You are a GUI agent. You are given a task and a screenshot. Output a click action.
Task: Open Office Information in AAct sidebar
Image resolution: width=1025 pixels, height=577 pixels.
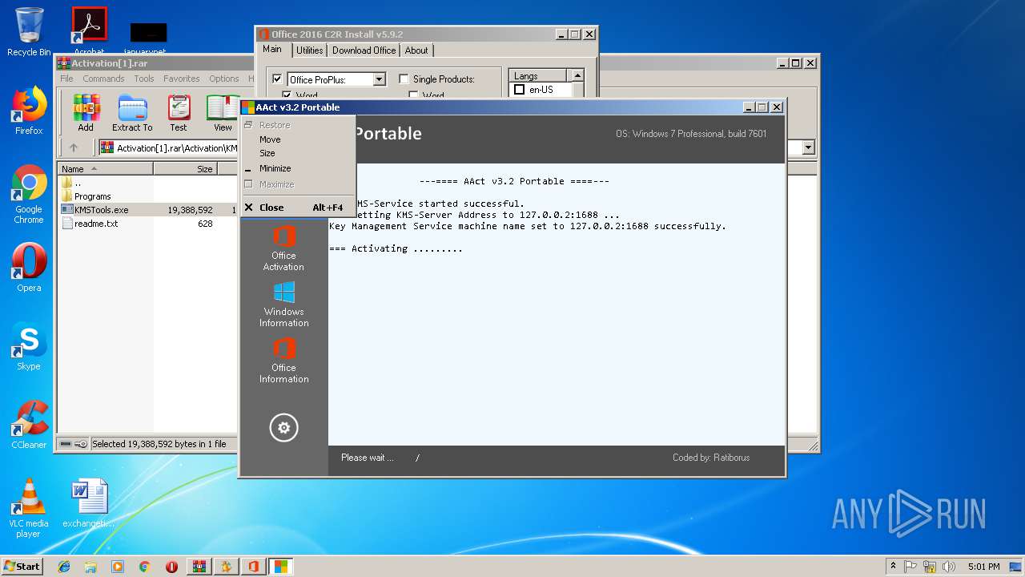click(x=283, y=361)
